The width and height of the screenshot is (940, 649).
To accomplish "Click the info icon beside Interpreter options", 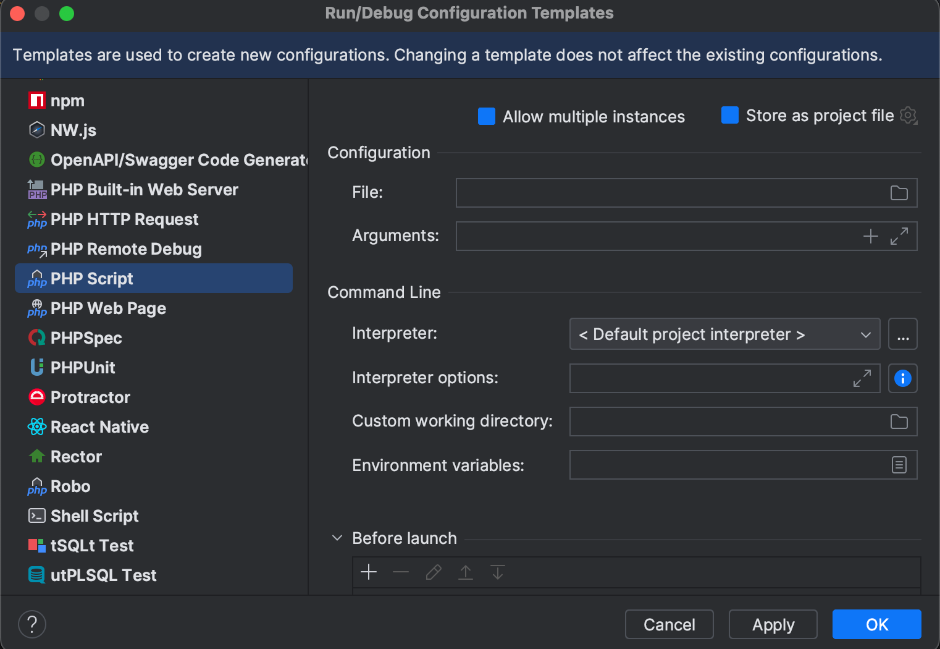I will point(903,378).
